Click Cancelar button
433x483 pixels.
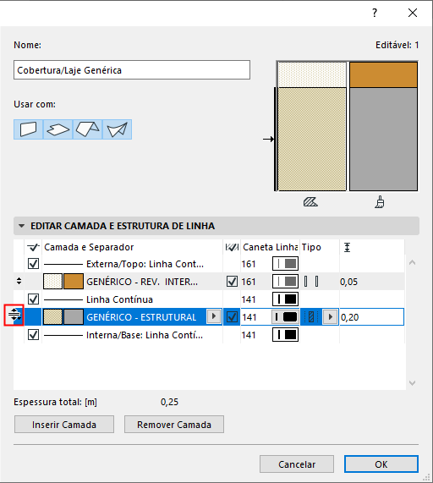pyautogui.click(x=297, y=464)
